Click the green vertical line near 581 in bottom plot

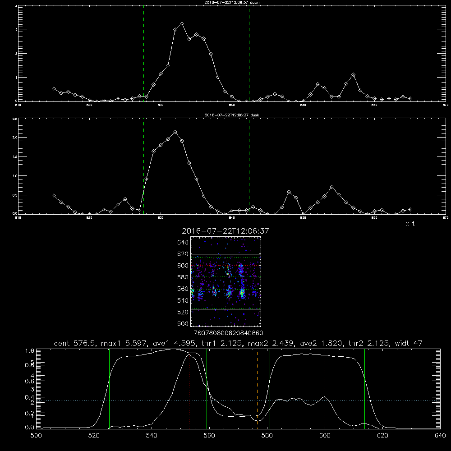(270, 388)
